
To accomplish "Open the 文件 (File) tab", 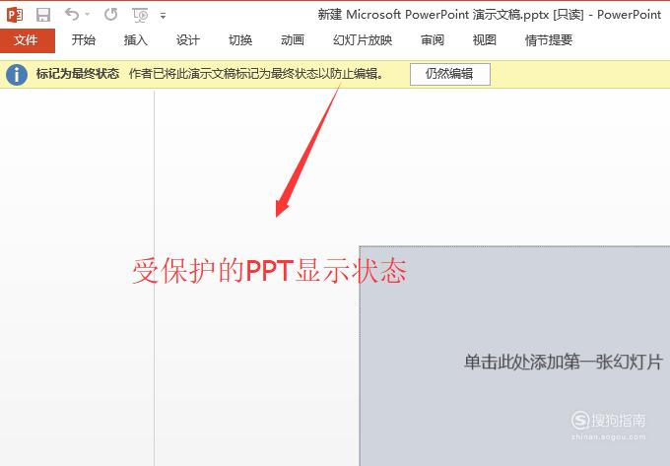I will point(28,40).
